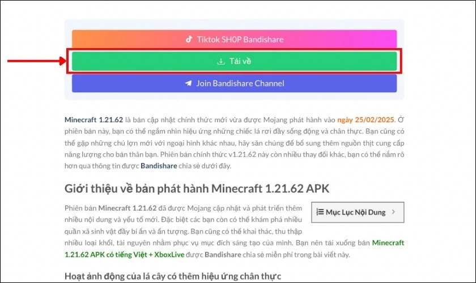Viewport: 476px width, 283px height.
Task: Click the download arrow icon
Action: point(221,61)
